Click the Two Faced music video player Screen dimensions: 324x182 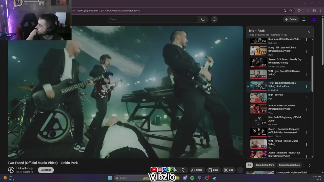coord(125,92)
